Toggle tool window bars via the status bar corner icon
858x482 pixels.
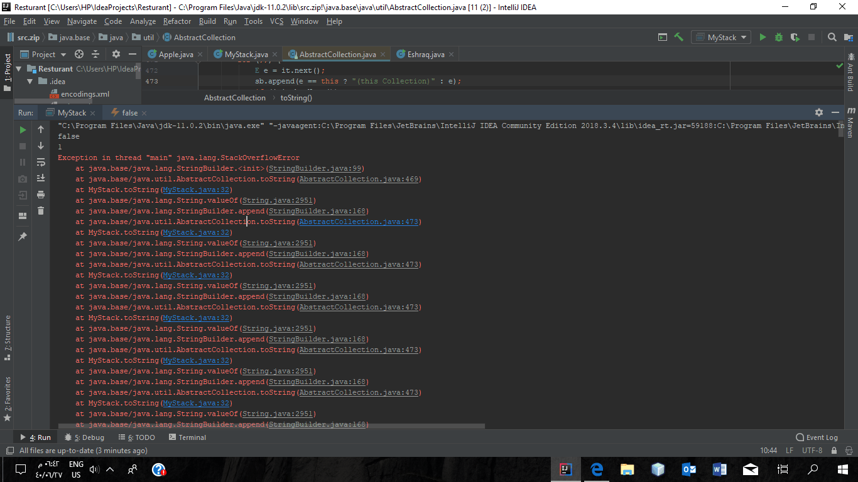(x=9, y=451)
